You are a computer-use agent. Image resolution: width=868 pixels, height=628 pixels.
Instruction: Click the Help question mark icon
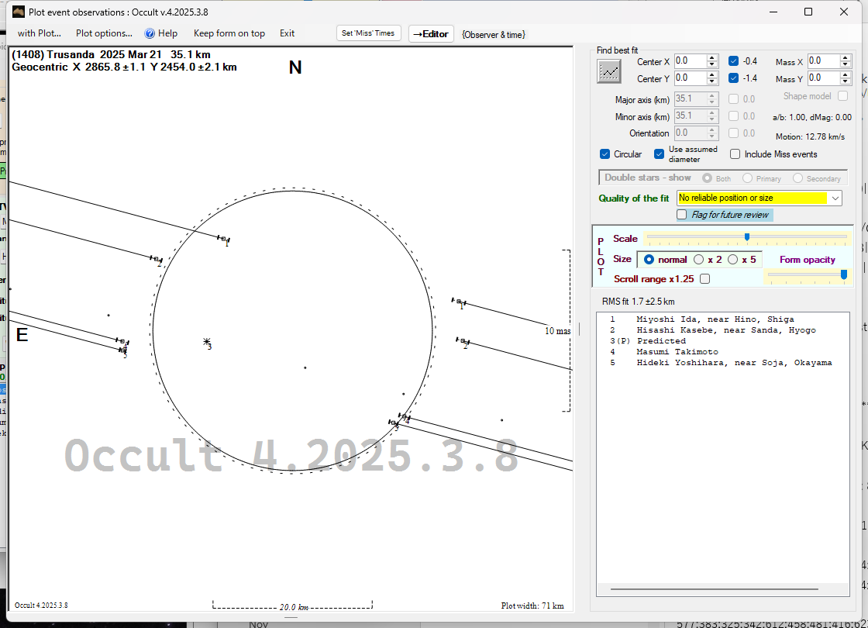[x=150, y=33]
